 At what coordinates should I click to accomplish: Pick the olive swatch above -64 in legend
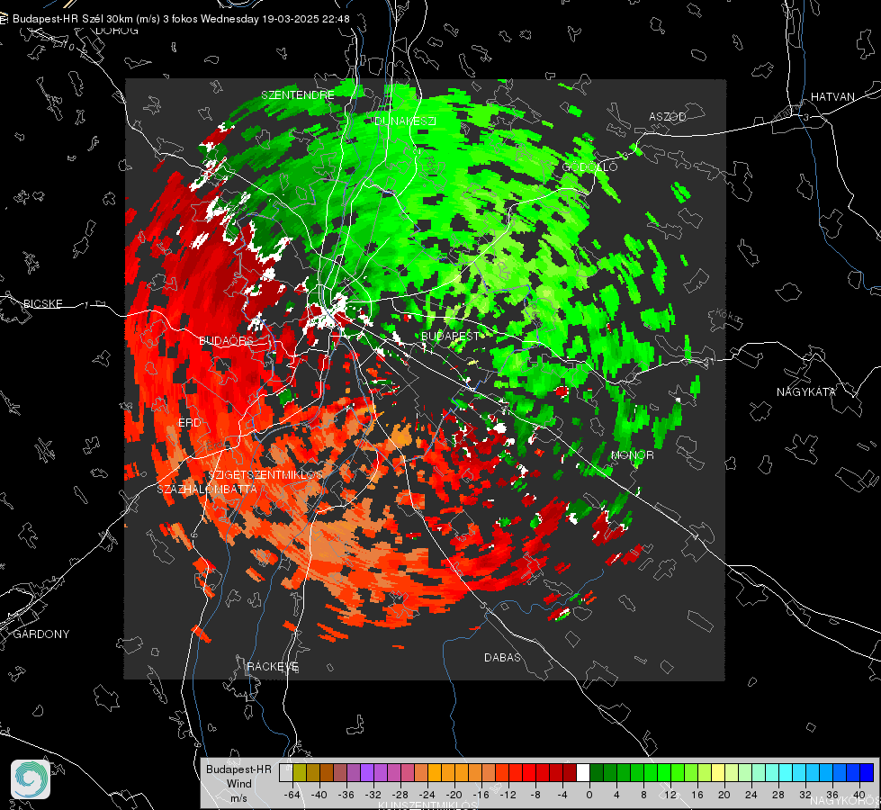click(x=300, y=772)
